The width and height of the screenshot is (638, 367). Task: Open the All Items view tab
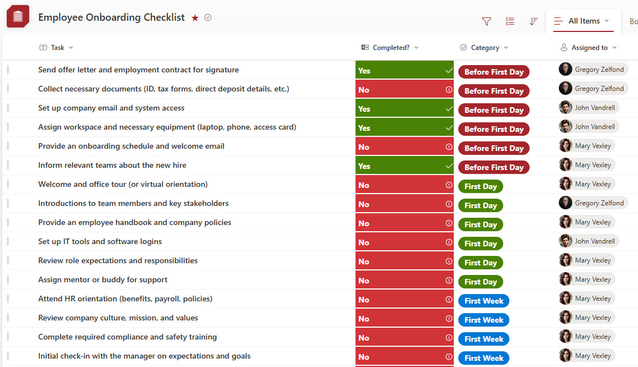(x=583, y=21)
